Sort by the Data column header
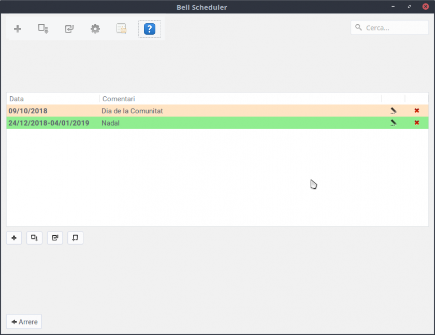The height and width of the screenshot is (335, 435). coord(52,99)
